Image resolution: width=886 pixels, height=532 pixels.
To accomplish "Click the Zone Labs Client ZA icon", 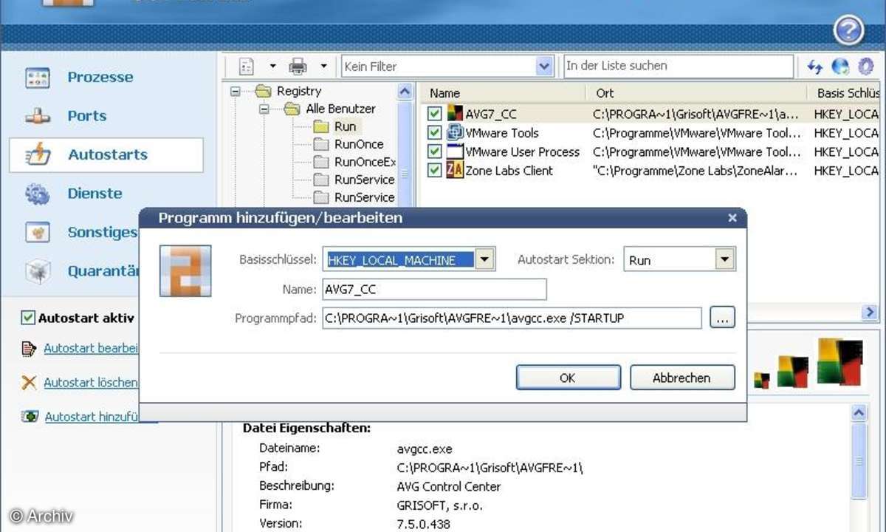I will [x=455, y=170].
